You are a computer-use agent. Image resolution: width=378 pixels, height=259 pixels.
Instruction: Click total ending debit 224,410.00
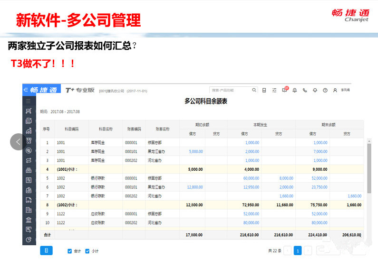click(x=318, y=235)
